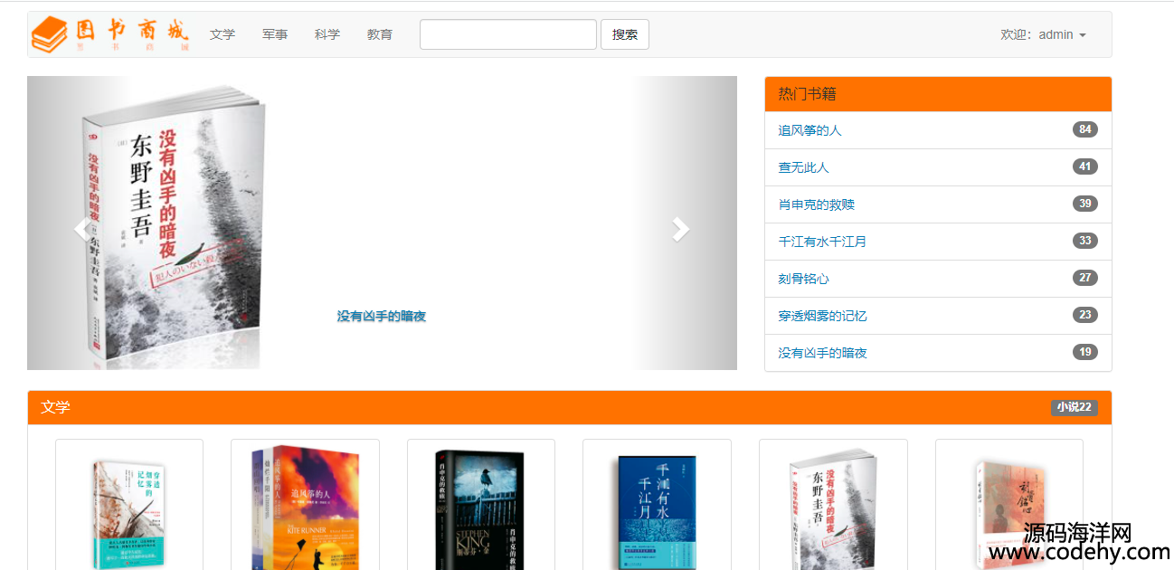The height and width of the screenshot is (570, 1174).
Task: Click the carousel caption 没有凶手的暗夜
Action: 382,316
